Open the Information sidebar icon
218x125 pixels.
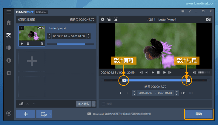[x=9, y=60]
